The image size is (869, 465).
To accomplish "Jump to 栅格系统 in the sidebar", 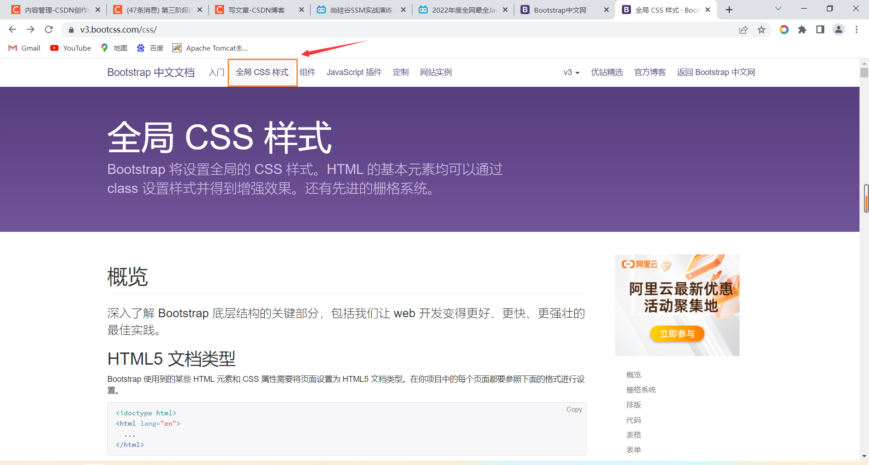I will 641,390.
